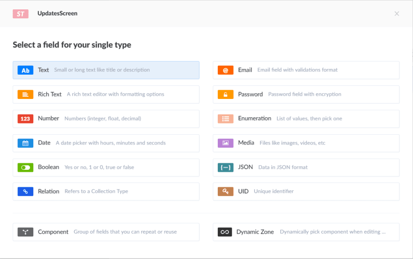Choose the Media field label
Image resolution: width=413 pixels, height=259 pixels.
[246, 143]
